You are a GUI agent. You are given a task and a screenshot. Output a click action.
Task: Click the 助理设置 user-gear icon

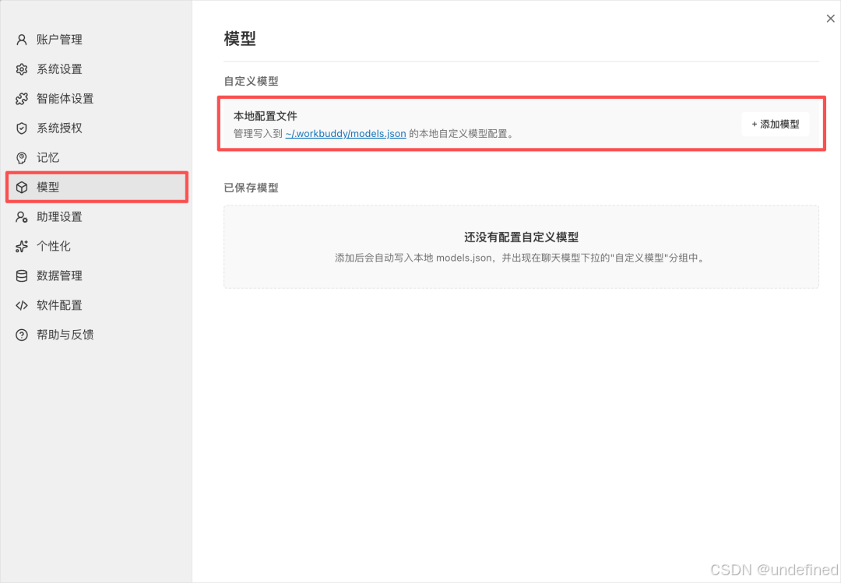[x=22, y=216]
